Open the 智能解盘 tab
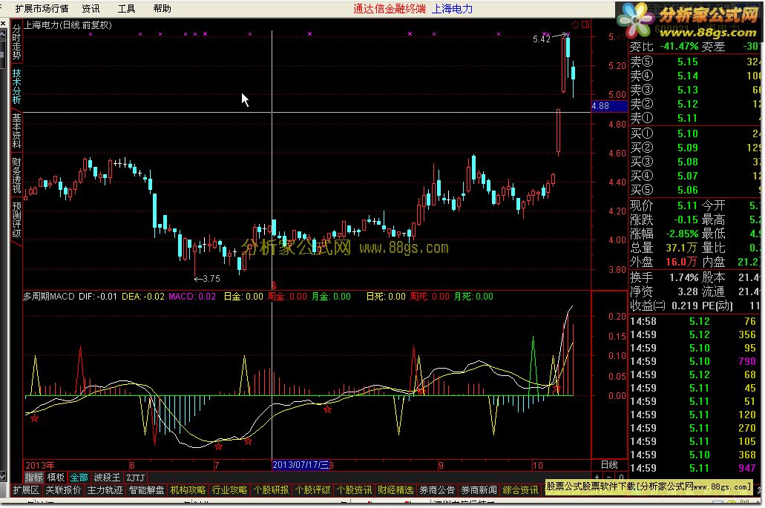Viewport: 765px width, 508px height. (x=146, y=489)
